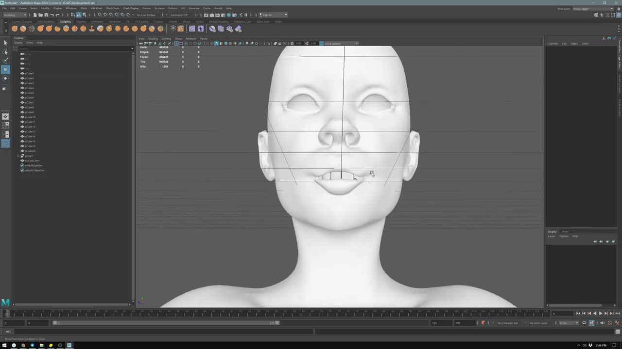Image resolution: width=622 pixels, height=349 pixels.
Task: Select the Imprint stamp brush in the shelf
Action: click(92, 29)
